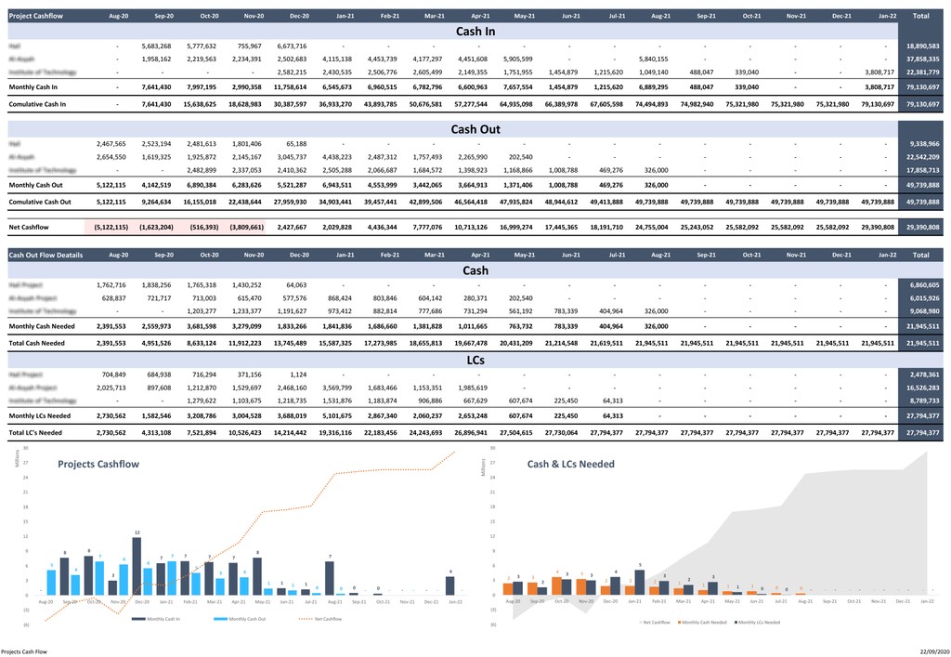Click the Monthly Cash Out legend swatch
The width and height of the screenshot is (951, 657).
[220, 619]
